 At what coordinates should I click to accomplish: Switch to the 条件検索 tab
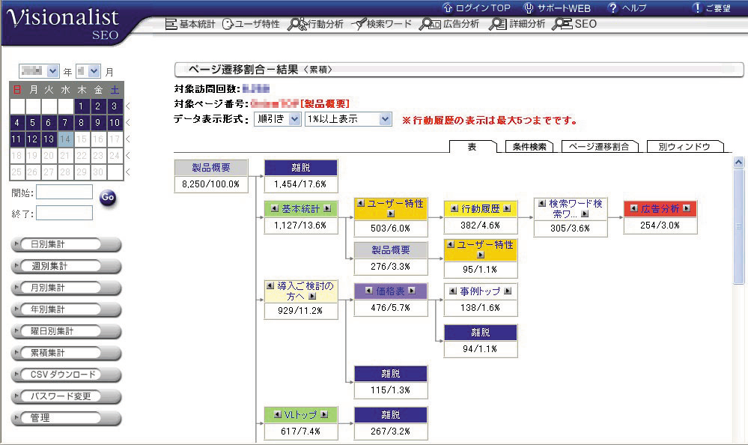[529, 147]
